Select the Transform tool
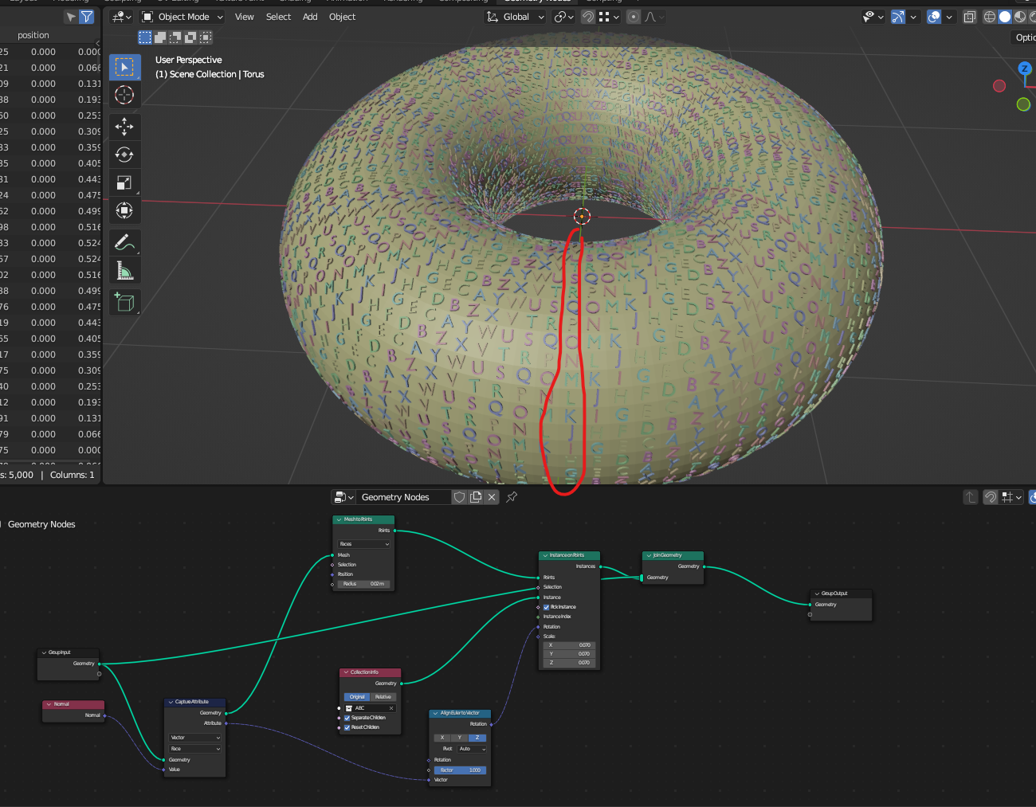Image resolution: width=1036 pixels, height=807 pixels. tap(124, 211)
